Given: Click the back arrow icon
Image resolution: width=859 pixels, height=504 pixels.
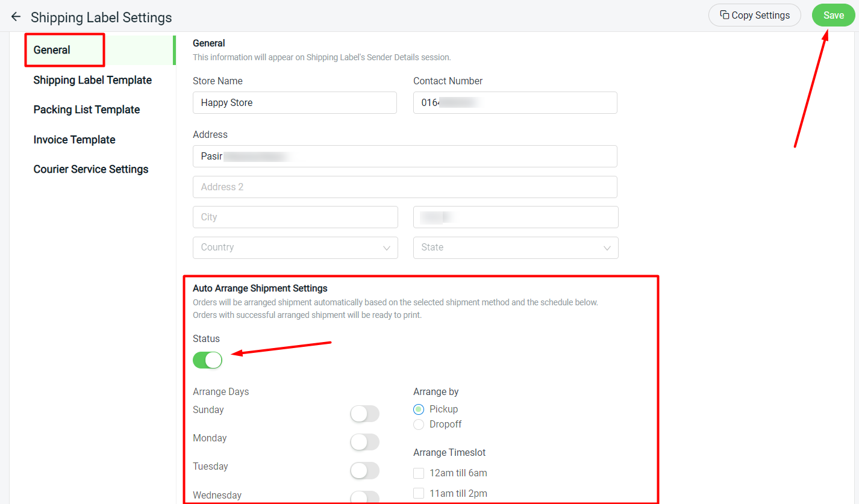Looking at the screenshot, I should point(16,17).
